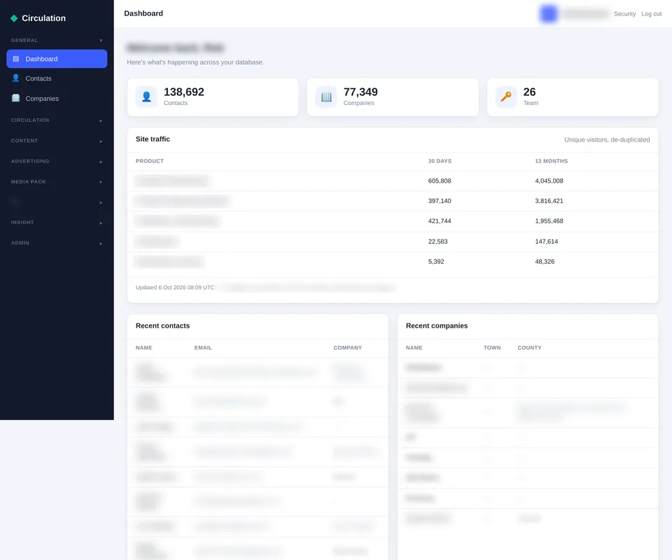Viewport: 672px width, 560px height.
Task: Click the Companies card building icon
Action: pos(326,97)
